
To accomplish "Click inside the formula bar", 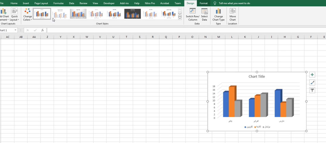I will (186, 30).
